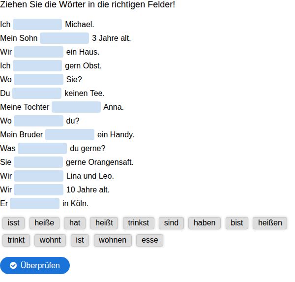This screenshot has height=282, width=295.
Task: Select the 'wohnt' word chip
Action: coord(50,240)
